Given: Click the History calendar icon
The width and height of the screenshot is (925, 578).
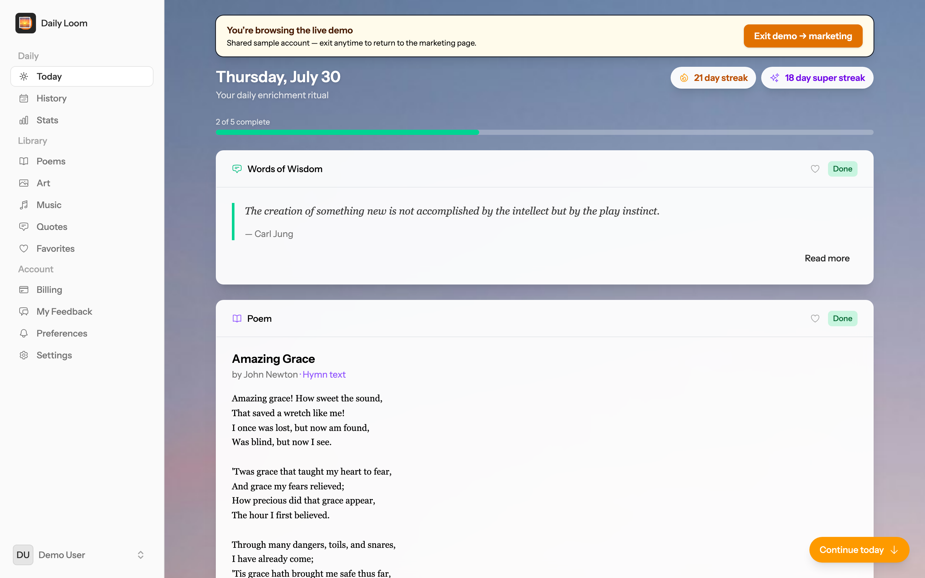Looking at the screenshot, I should pyautogui.click(x=24, y=98).
